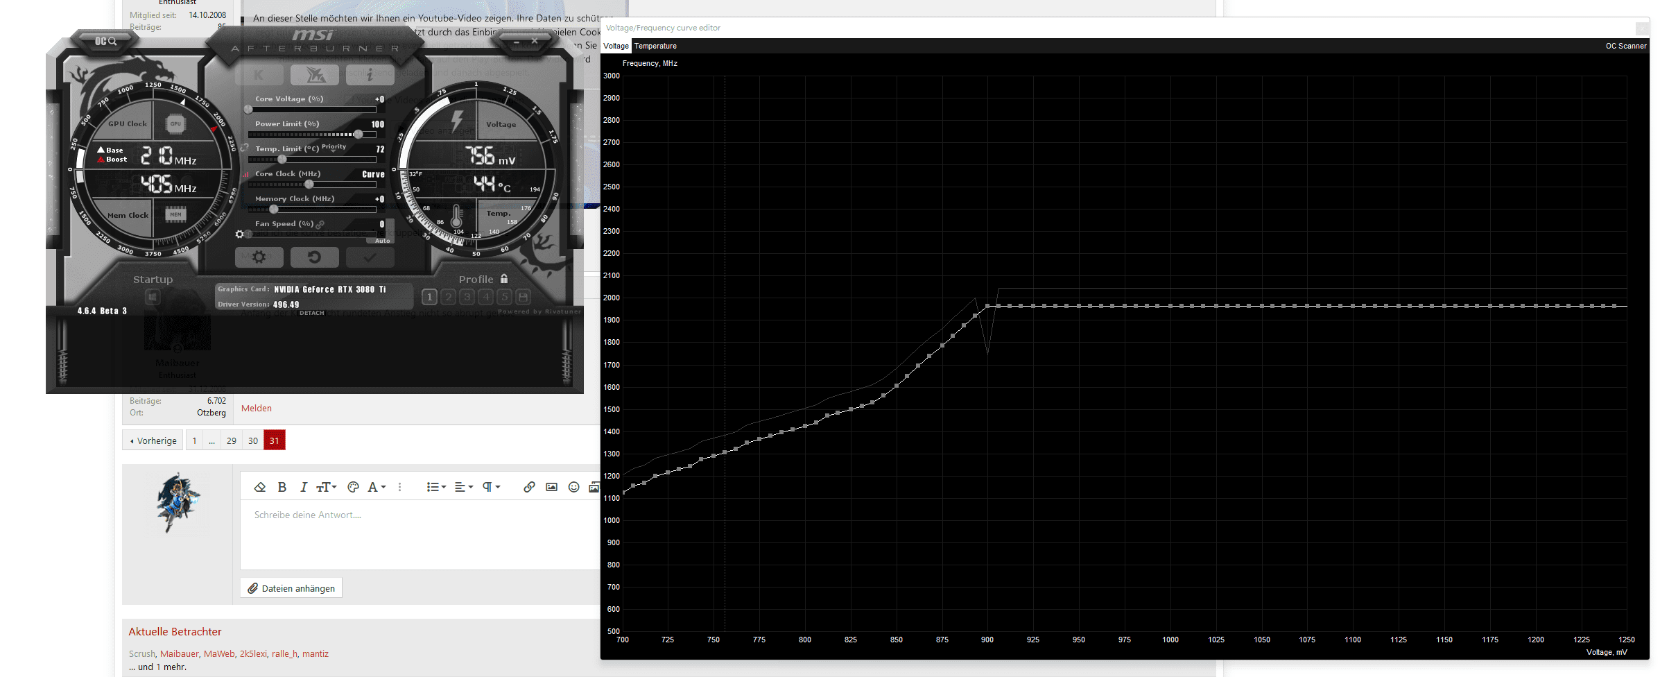The width and height of the screenshot is (1660, 677).
Task: Go to forum page 29
Action: 232,440
